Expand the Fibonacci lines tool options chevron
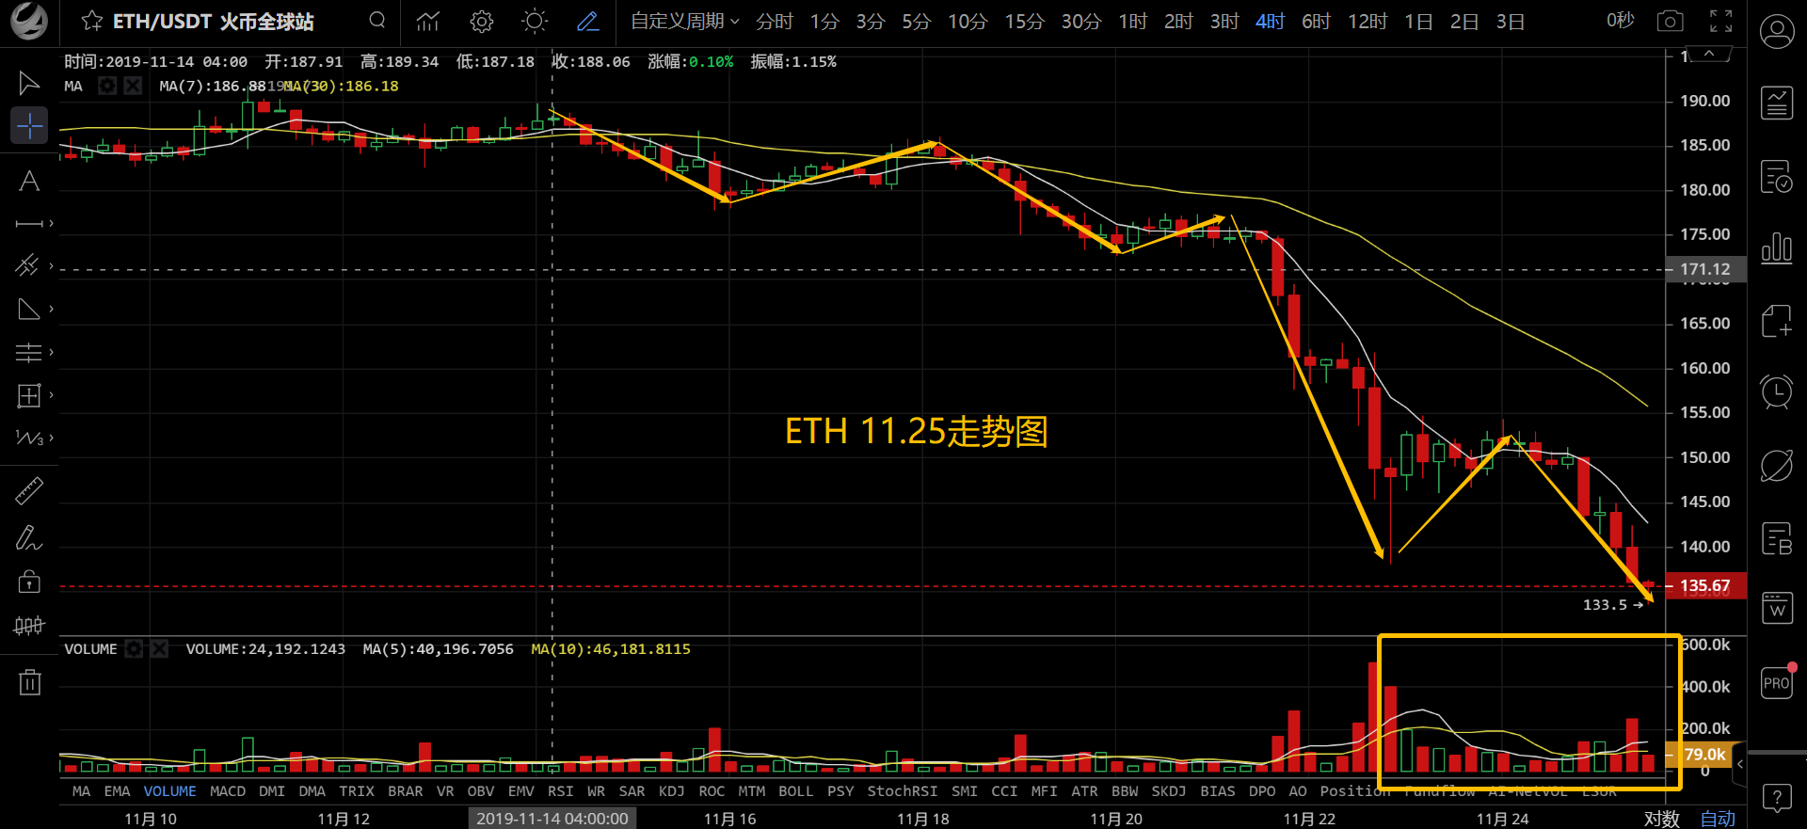1807x829 pixels. pyautogui.click(x=51, y=352)
